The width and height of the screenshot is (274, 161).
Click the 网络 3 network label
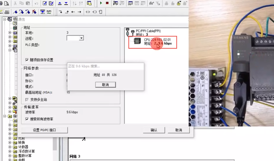tap(75, 156)
